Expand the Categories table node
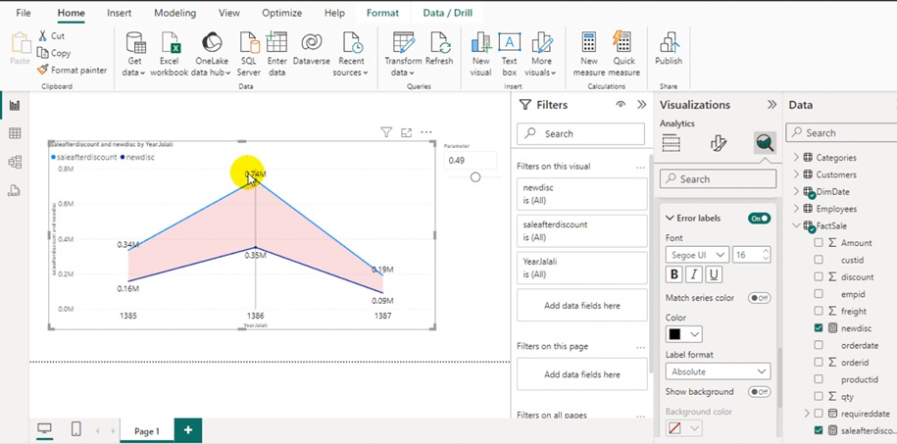 click(796, 158)
